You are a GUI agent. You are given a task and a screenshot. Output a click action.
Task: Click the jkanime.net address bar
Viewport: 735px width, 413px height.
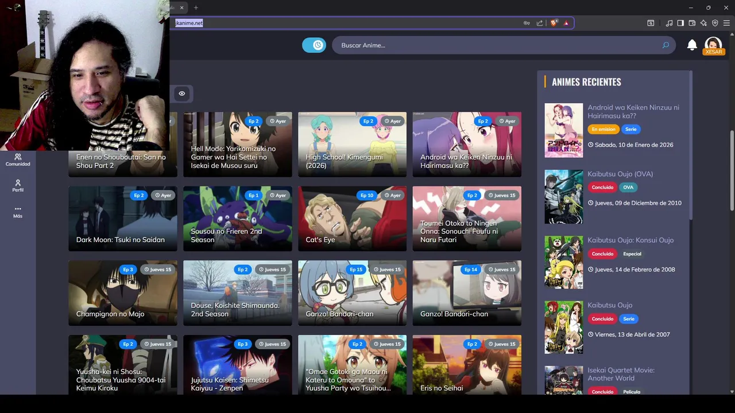click(x=189, y=23)
